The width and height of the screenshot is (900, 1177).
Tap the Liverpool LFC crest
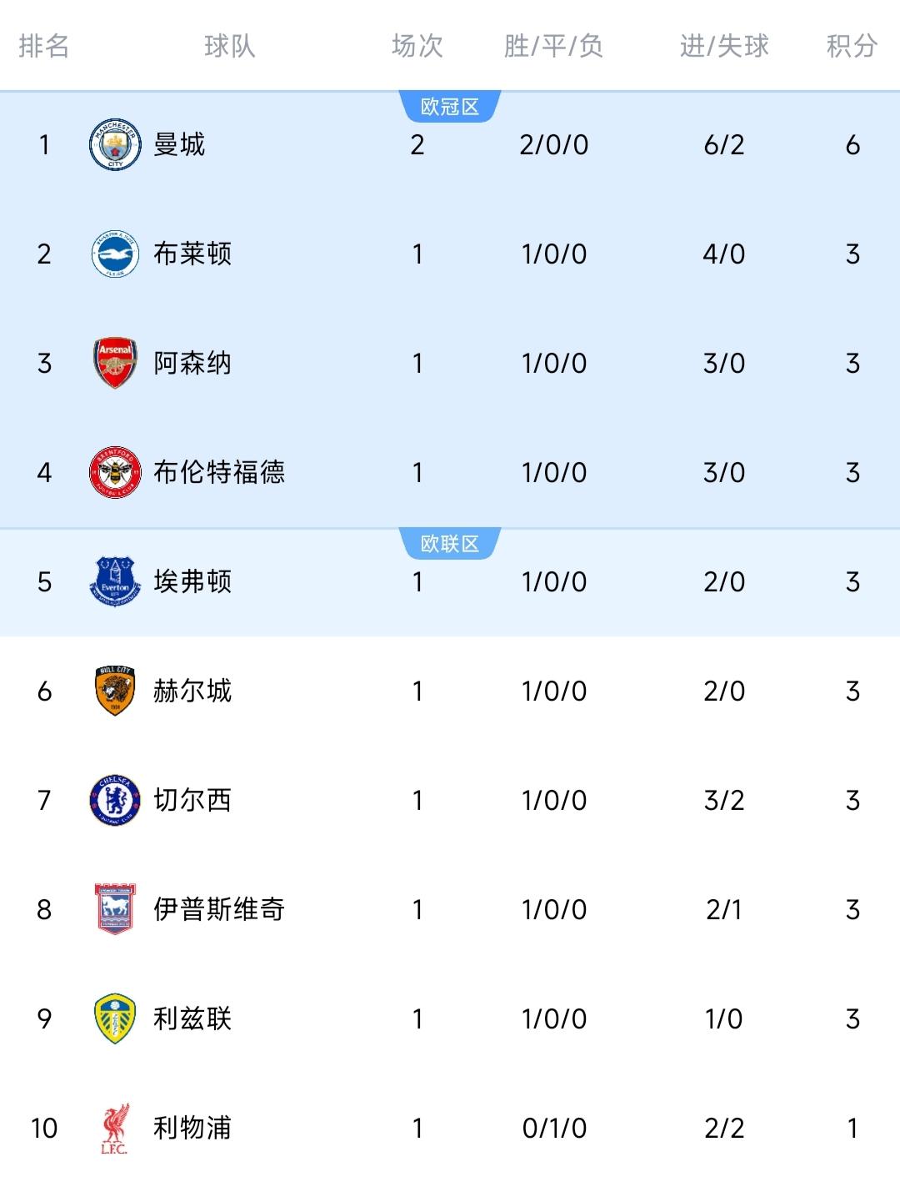[114, 1129]
